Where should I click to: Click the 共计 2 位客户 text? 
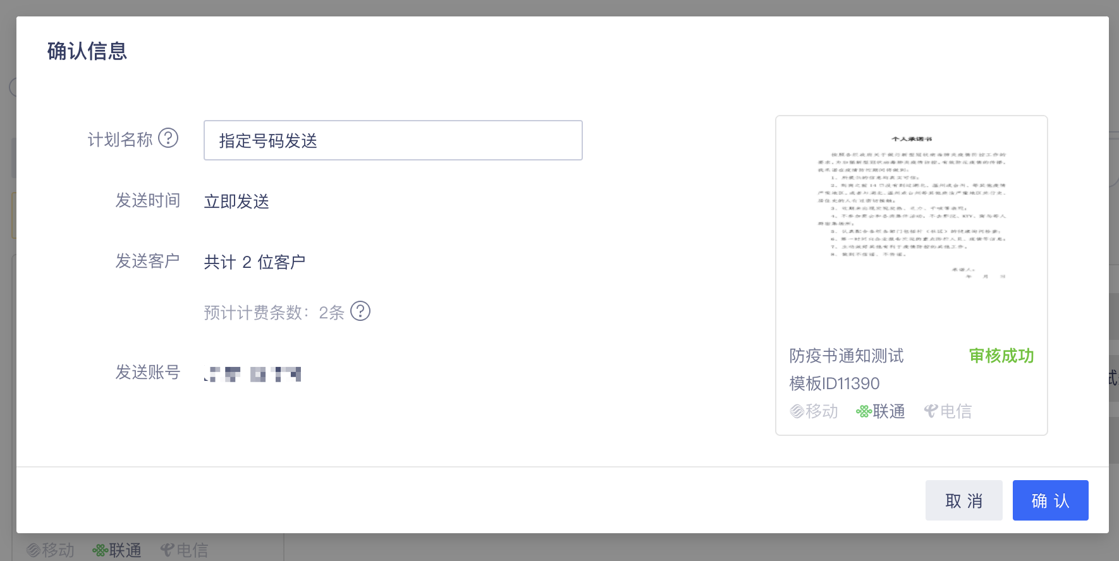[x=255, y=262]
